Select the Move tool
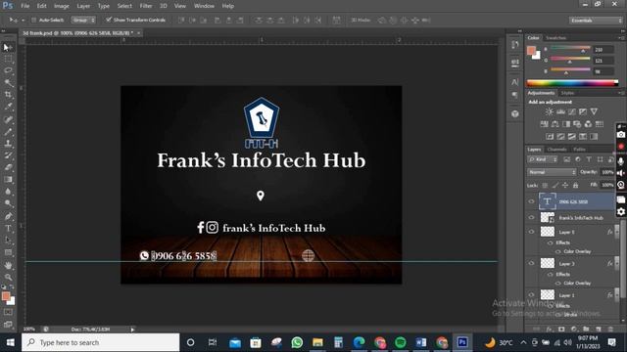Image resolution: width=627 pixels, height=352 pixels. click(x=8, y=48)
